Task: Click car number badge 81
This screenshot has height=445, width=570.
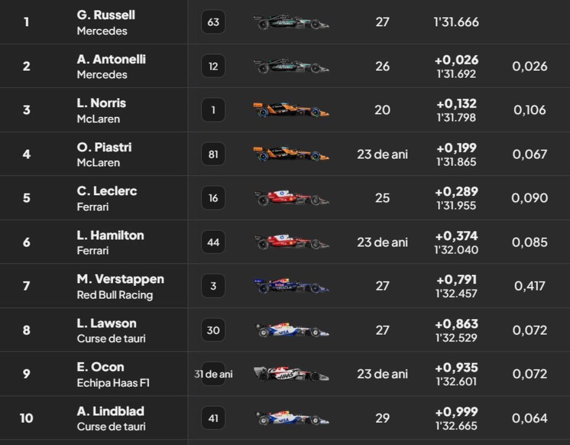Action: [213, 154]
